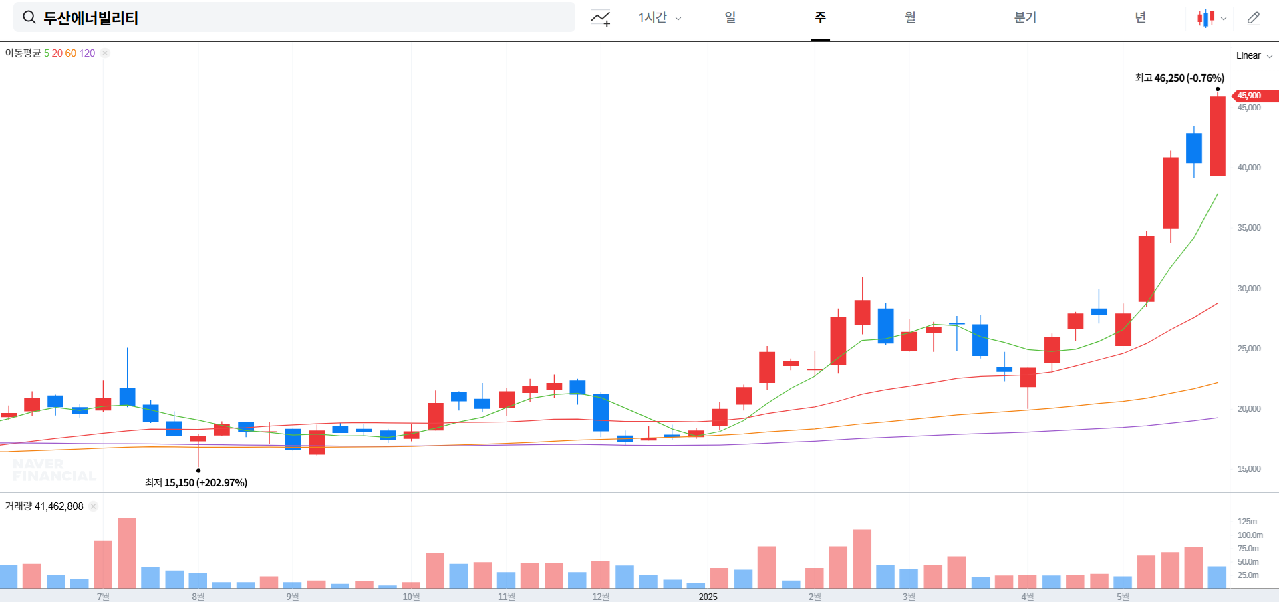Click the 5-period moving average label
The height and width of the screenshot is (602, 1279).
coord(47,53)
